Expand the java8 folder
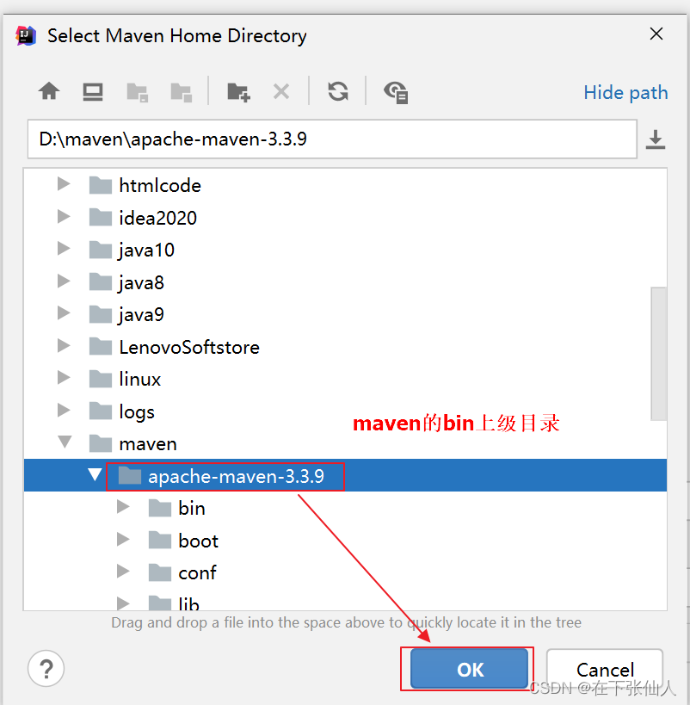 (x=64, y=281)
